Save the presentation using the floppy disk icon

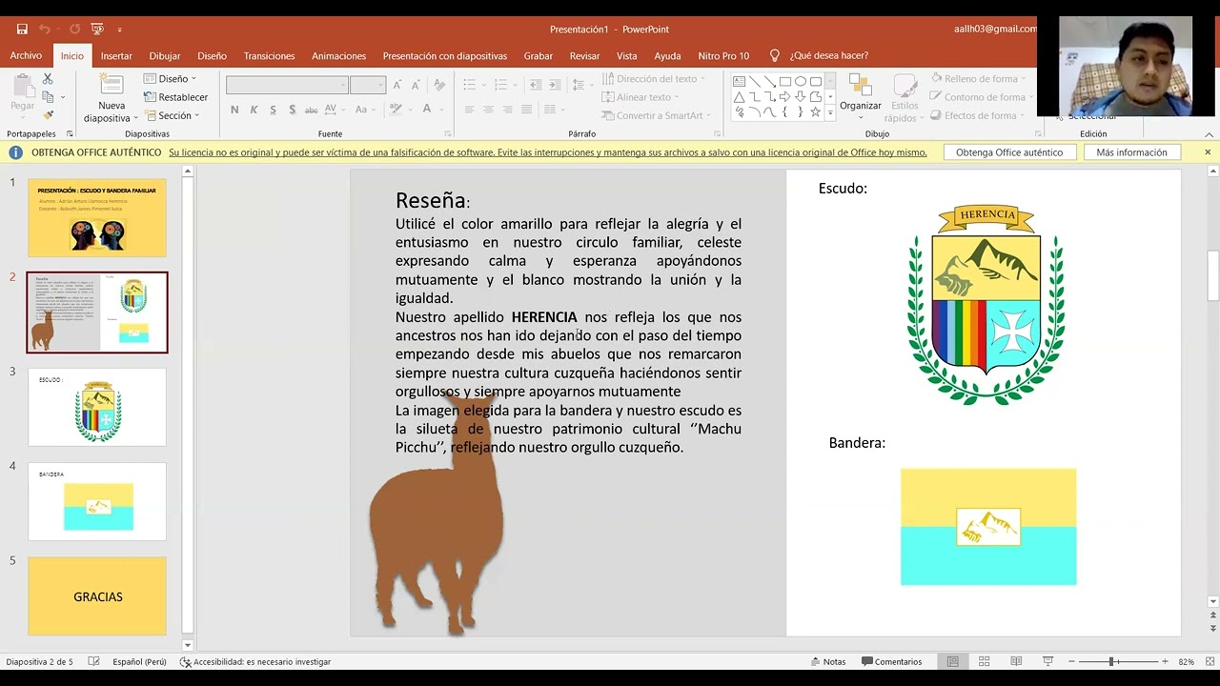point(22,30)
